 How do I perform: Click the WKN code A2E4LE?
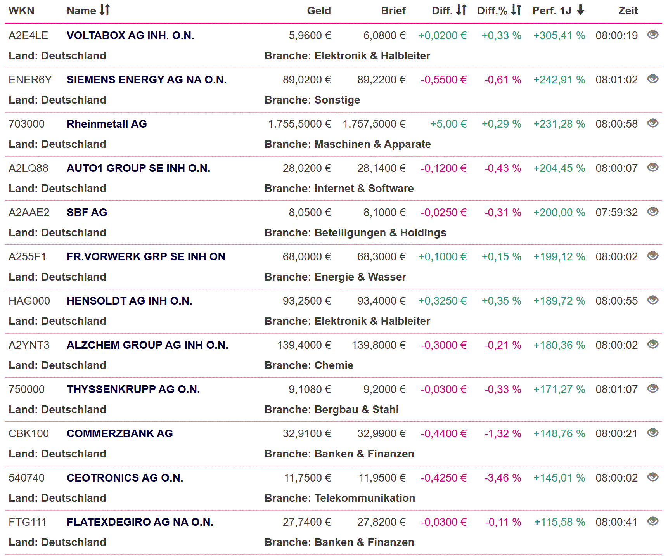28,36
